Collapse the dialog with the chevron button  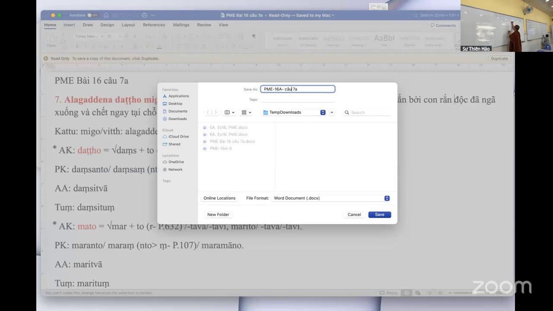tap(332, 112)
